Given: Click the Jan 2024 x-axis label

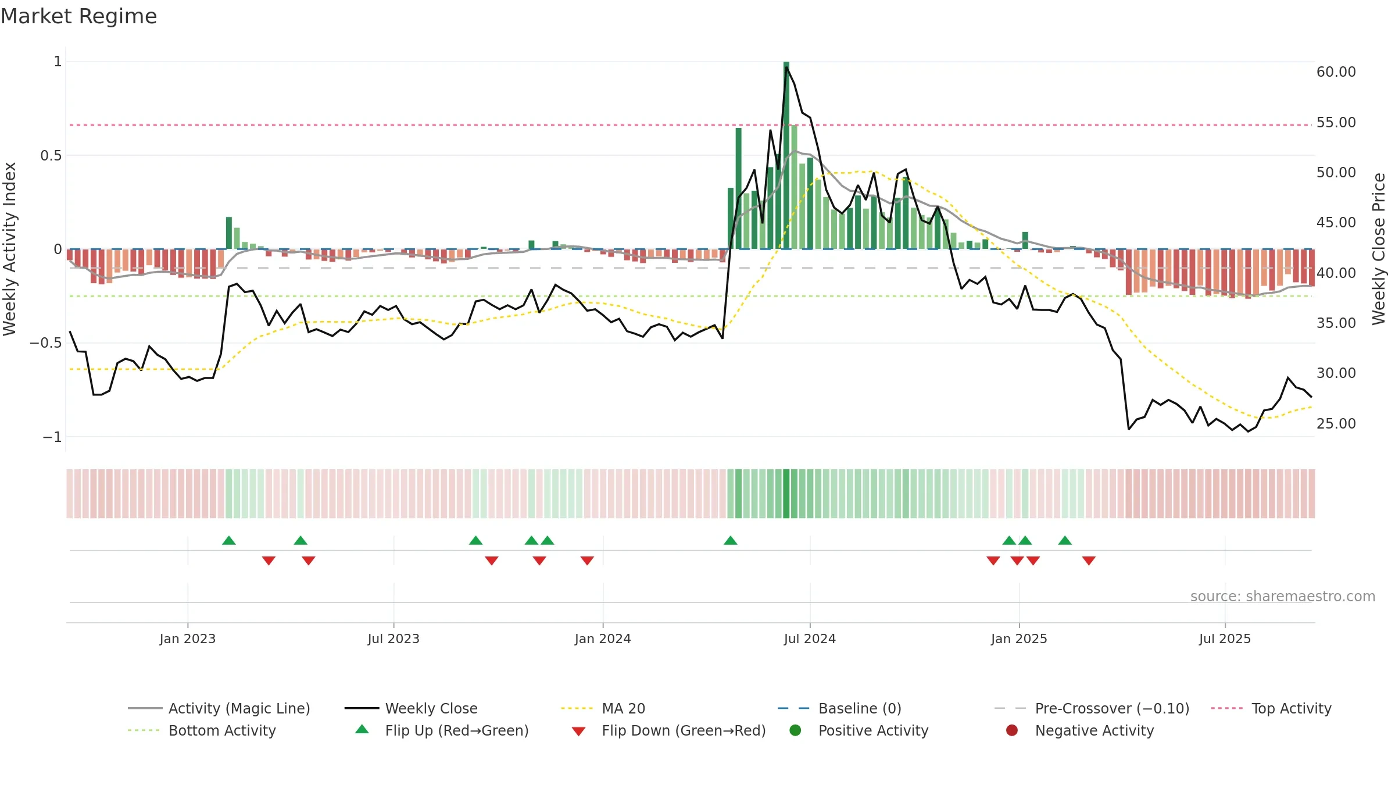Looking at the screenshot, I should coord(603,638).
